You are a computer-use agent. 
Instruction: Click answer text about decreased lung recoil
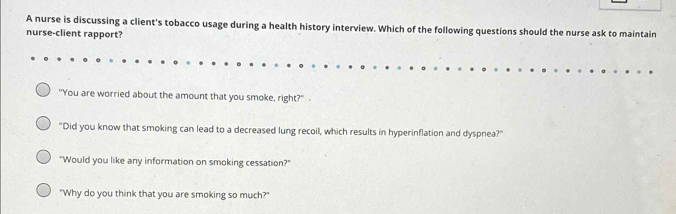(x=281, y=130)
